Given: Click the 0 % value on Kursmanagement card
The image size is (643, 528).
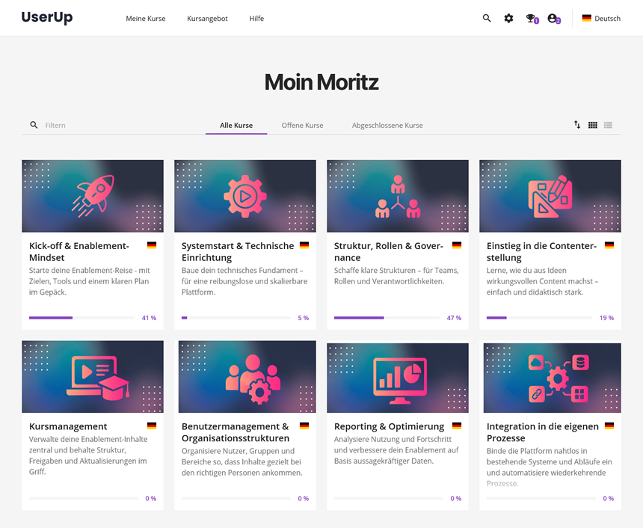Looking at the screenshot, I should (x=150, y=499).
